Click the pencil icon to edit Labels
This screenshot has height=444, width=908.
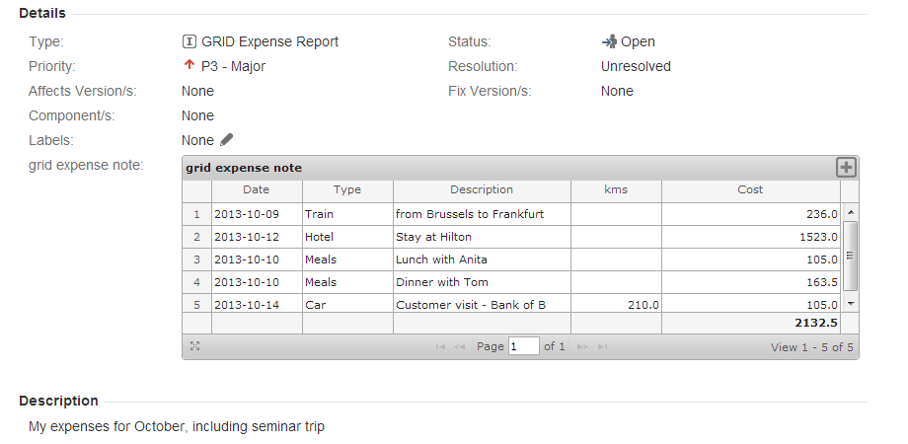[227, 140]
